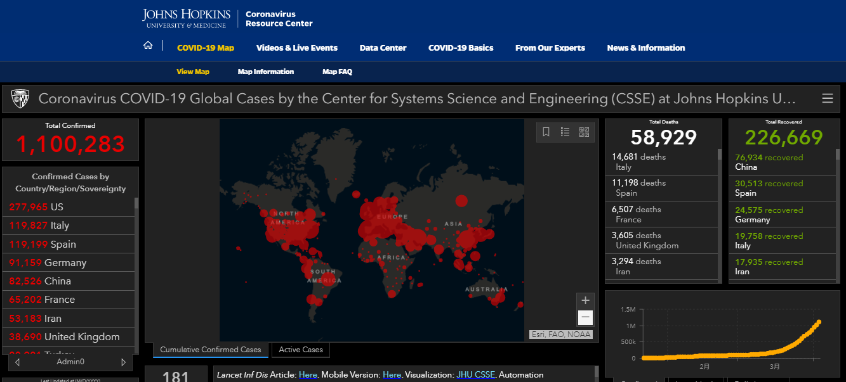Open the Data Center menu

pos(383,48)
